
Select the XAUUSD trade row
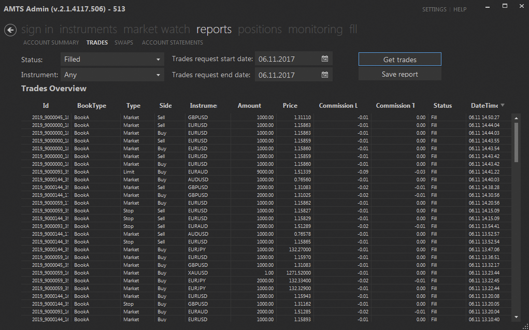pyautogui.click(x=266, y=272)
